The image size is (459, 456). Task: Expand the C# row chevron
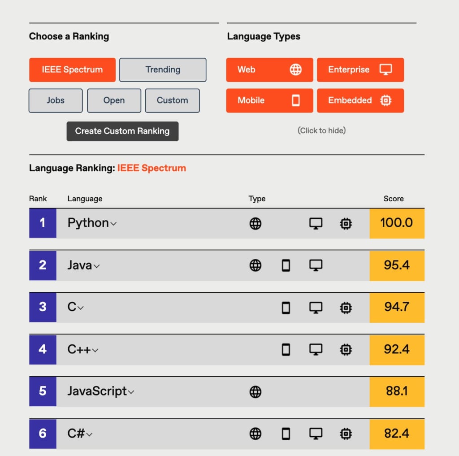click(x=89, y=434)
